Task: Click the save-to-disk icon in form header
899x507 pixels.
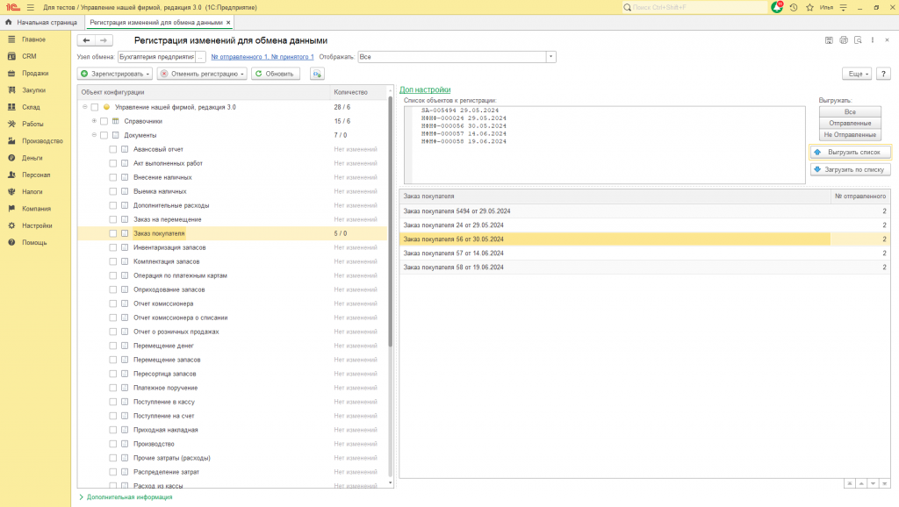Action: pos(829,40)
